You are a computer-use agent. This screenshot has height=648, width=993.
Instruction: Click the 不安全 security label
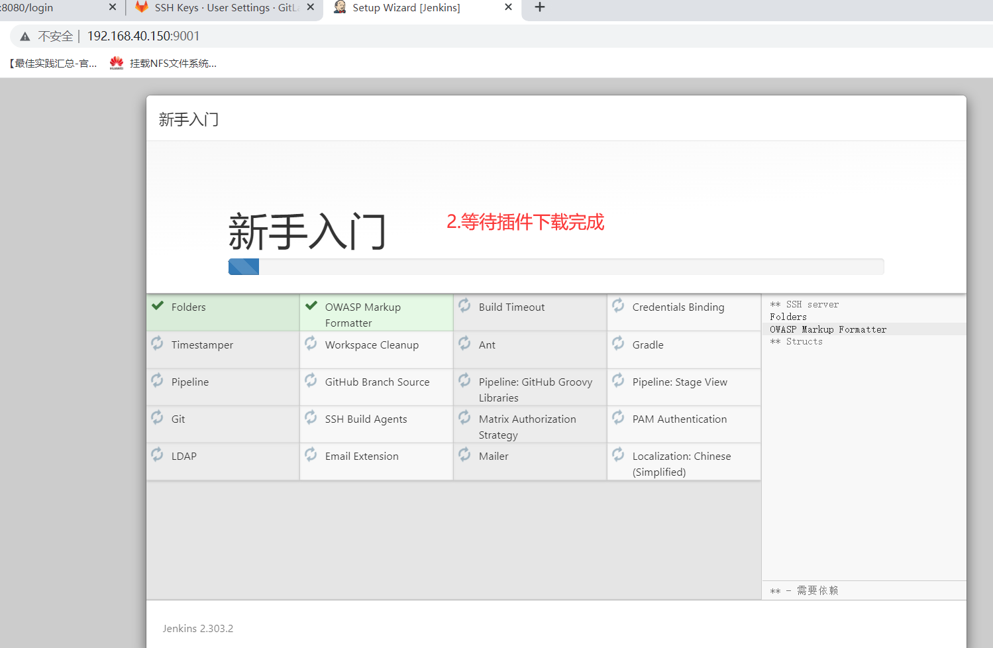[x=56, y=36]
